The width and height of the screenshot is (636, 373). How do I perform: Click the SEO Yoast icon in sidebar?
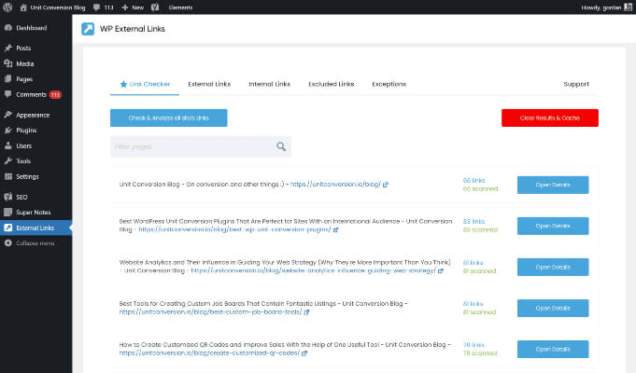pos(8,197)
